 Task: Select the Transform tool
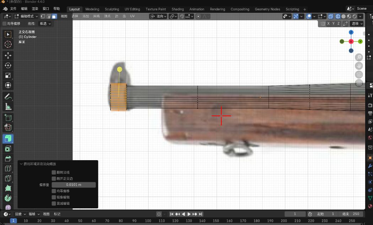8,85
